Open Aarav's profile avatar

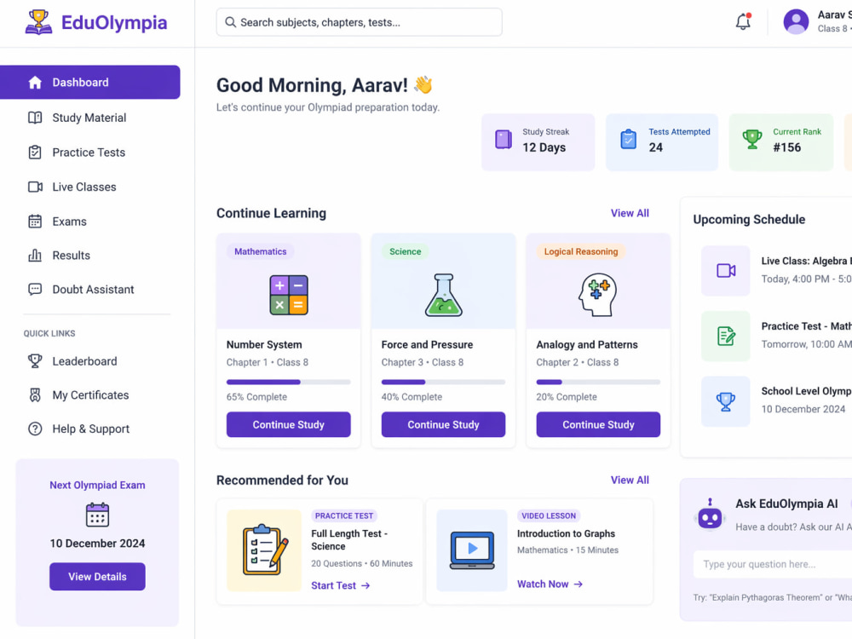tap(796, 22)
